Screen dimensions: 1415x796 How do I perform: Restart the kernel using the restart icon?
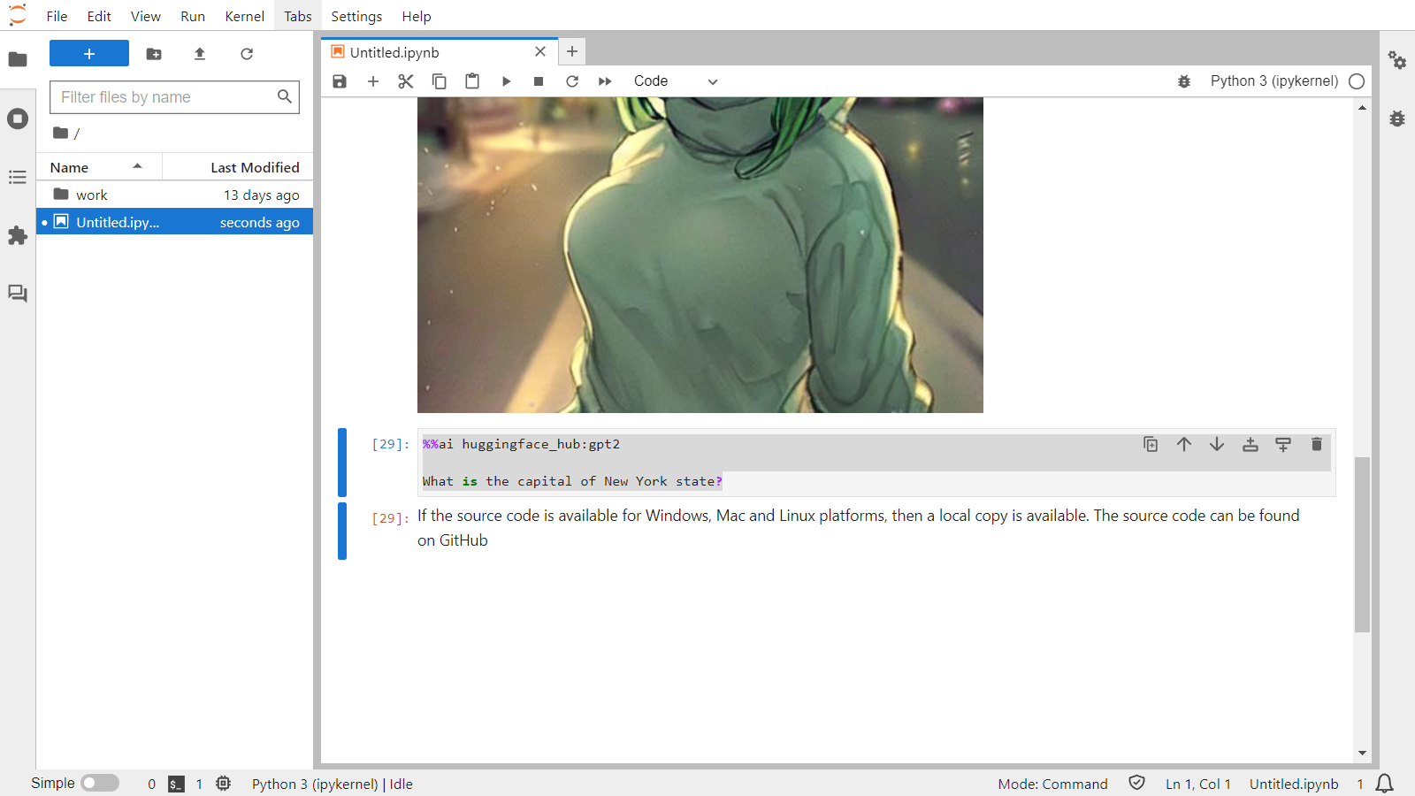point(572,80)
